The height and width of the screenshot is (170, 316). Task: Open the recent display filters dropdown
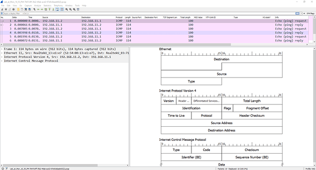point(301,13)
